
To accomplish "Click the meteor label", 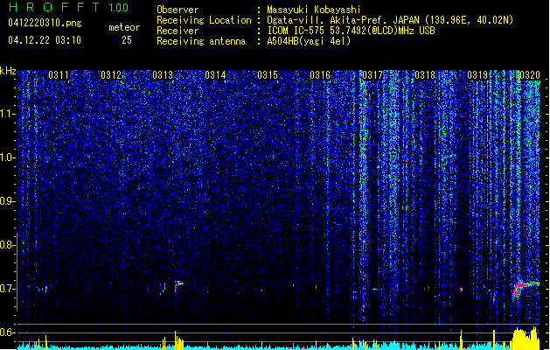I will 124,27.
